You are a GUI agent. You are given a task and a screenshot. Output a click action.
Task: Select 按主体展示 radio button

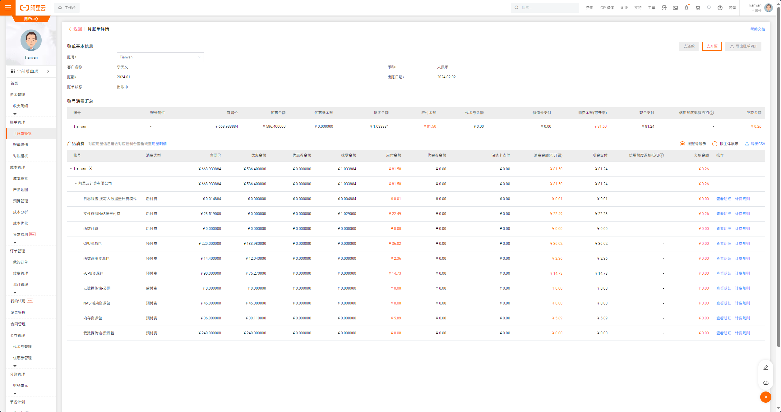tap(715, 144)
